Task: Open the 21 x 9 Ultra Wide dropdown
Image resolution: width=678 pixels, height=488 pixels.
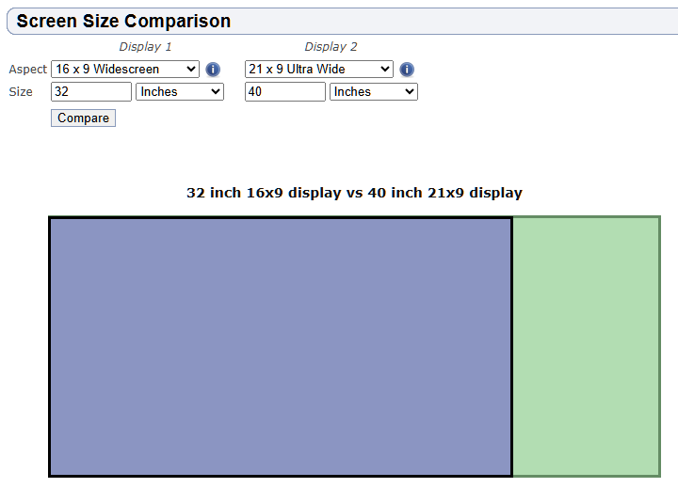Action: point(318,69)
